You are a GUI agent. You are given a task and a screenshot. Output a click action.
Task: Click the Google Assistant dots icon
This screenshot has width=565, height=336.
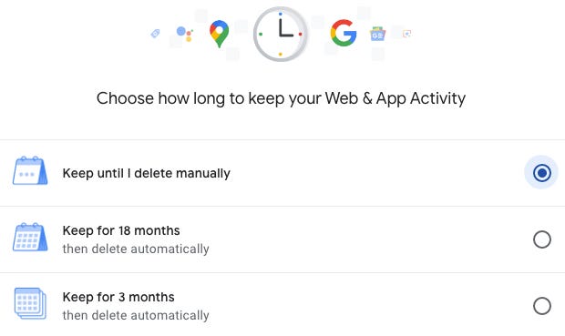(184, 34)
